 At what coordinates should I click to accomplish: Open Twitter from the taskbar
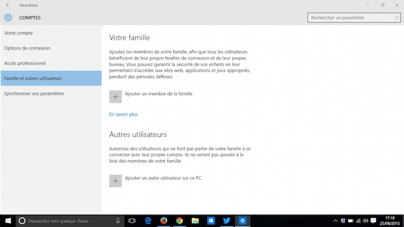coord(227,221)
